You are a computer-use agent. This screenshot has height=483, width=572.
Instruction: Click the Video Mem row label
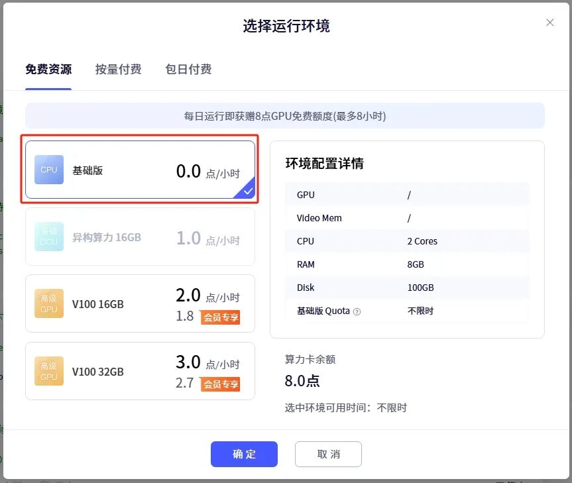point(319,218)
